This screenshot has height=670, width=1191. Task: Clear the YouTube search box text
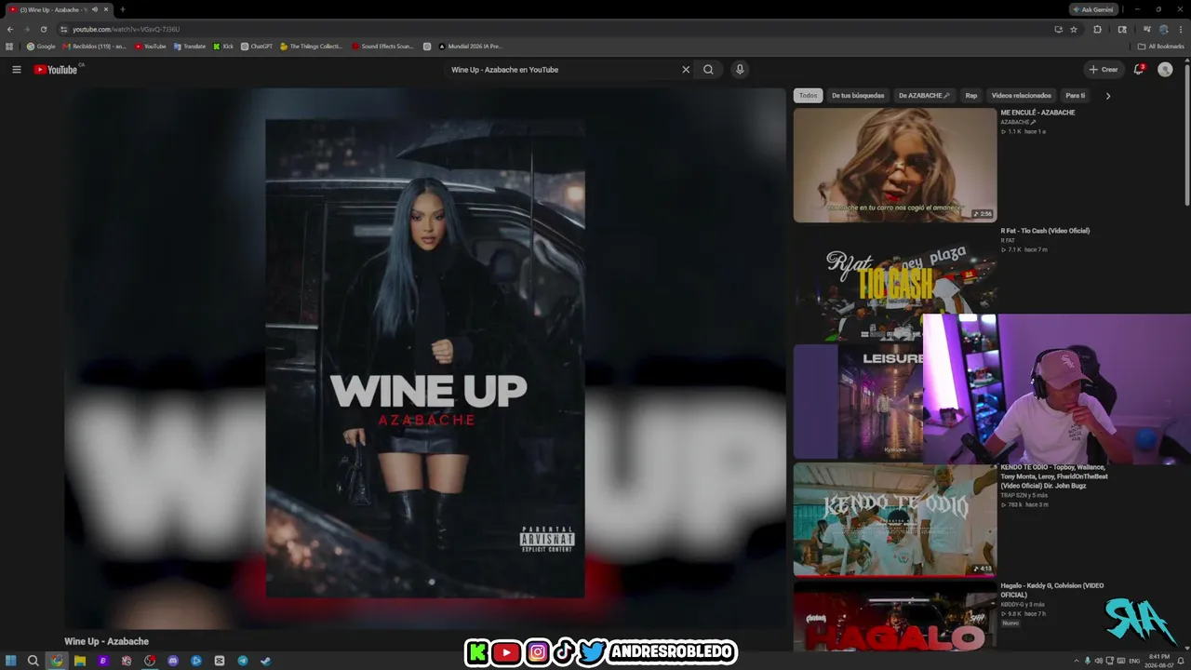[686, 70]
